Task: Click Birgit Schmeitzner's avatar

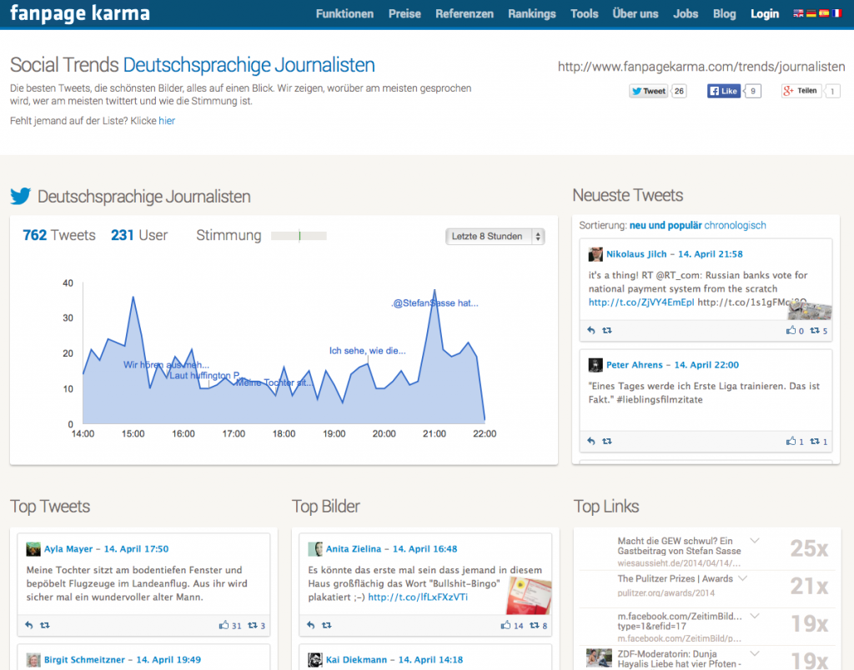Action: point(33,660)
